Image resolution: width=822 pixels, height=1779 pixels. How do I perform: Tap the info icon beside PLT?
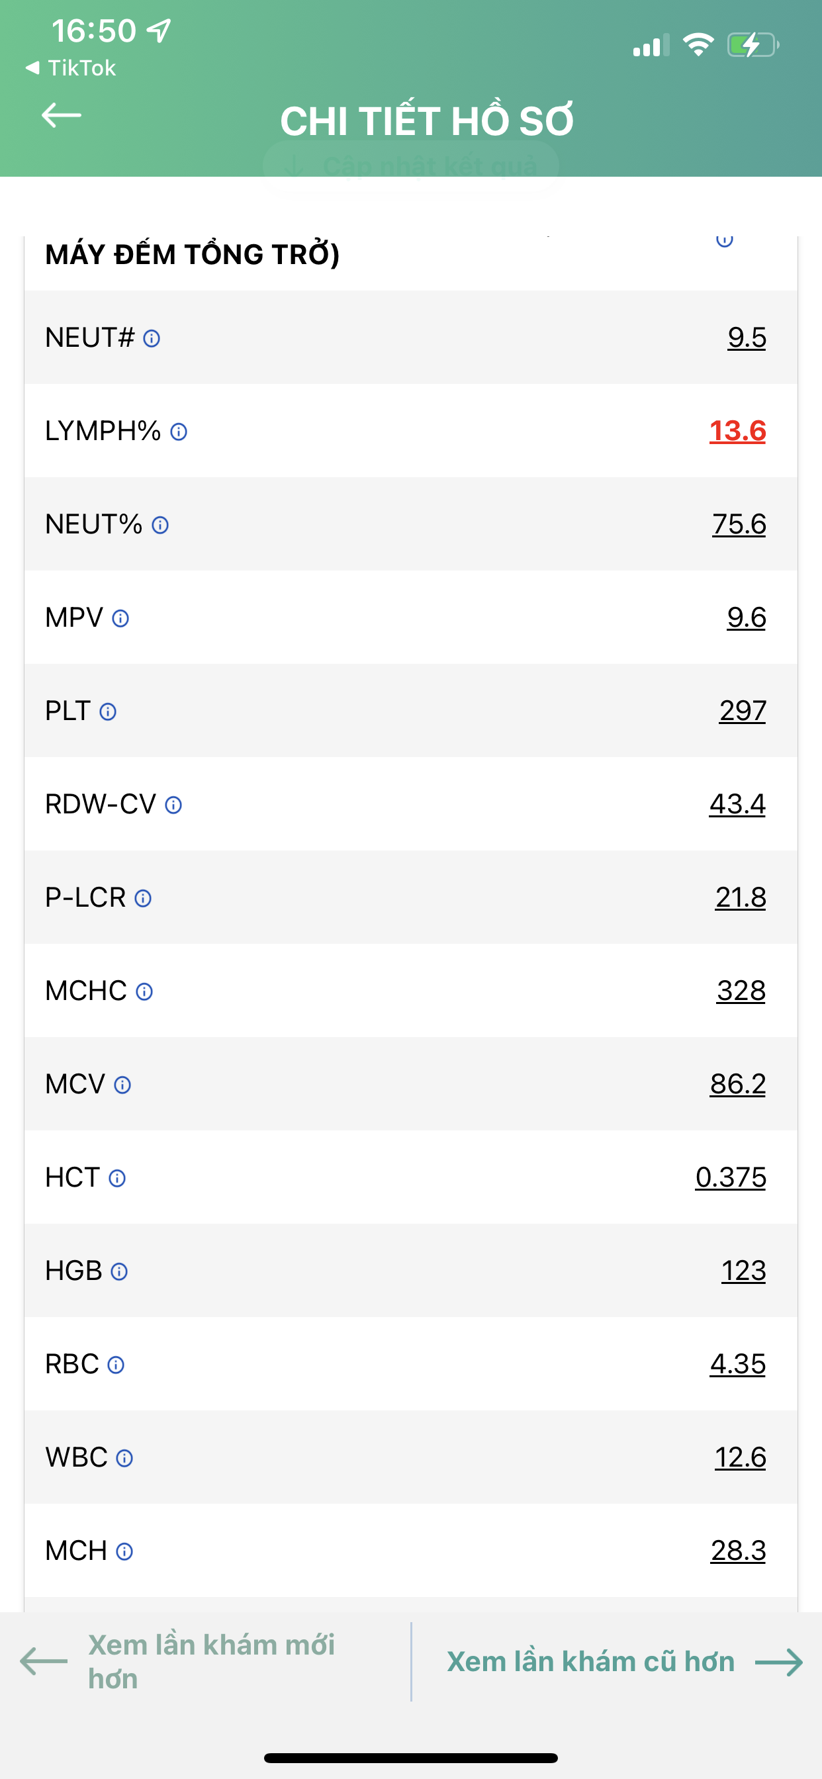tap(108, 711)
